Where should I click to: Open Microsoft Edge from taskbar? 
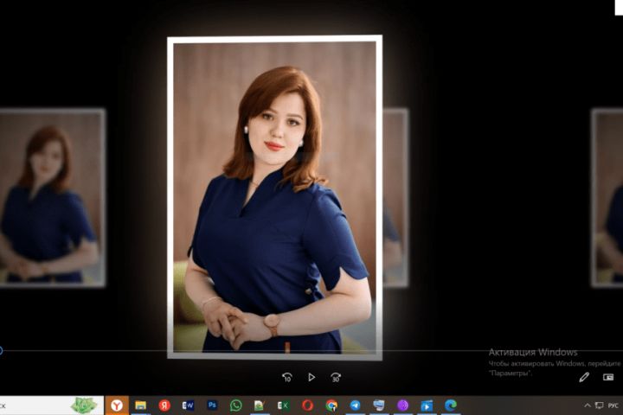(x=450, y=405)
